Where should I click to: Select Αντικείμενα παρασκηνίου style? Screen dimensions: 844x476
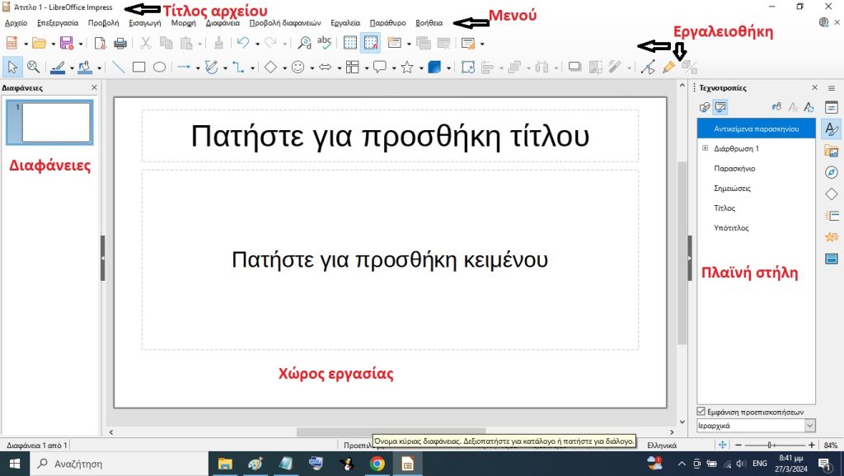(757, 128)
